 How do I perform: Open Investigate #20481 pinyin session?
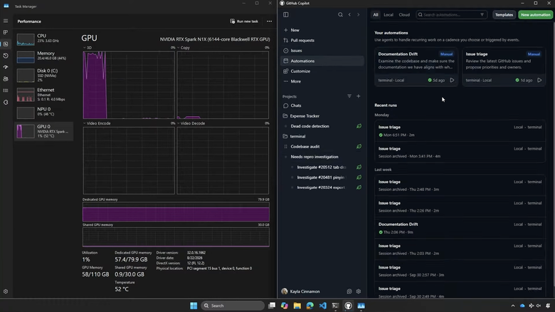pos(322,177)
